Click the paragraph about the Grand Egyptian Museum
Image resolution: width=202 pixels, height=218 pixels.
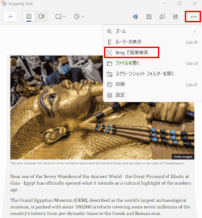coord(100,207)
